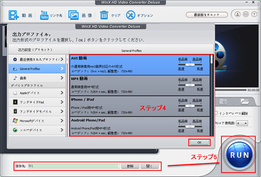Click the Android Pad icon
This screenshot has width=261, height=177.
(15, 102)
